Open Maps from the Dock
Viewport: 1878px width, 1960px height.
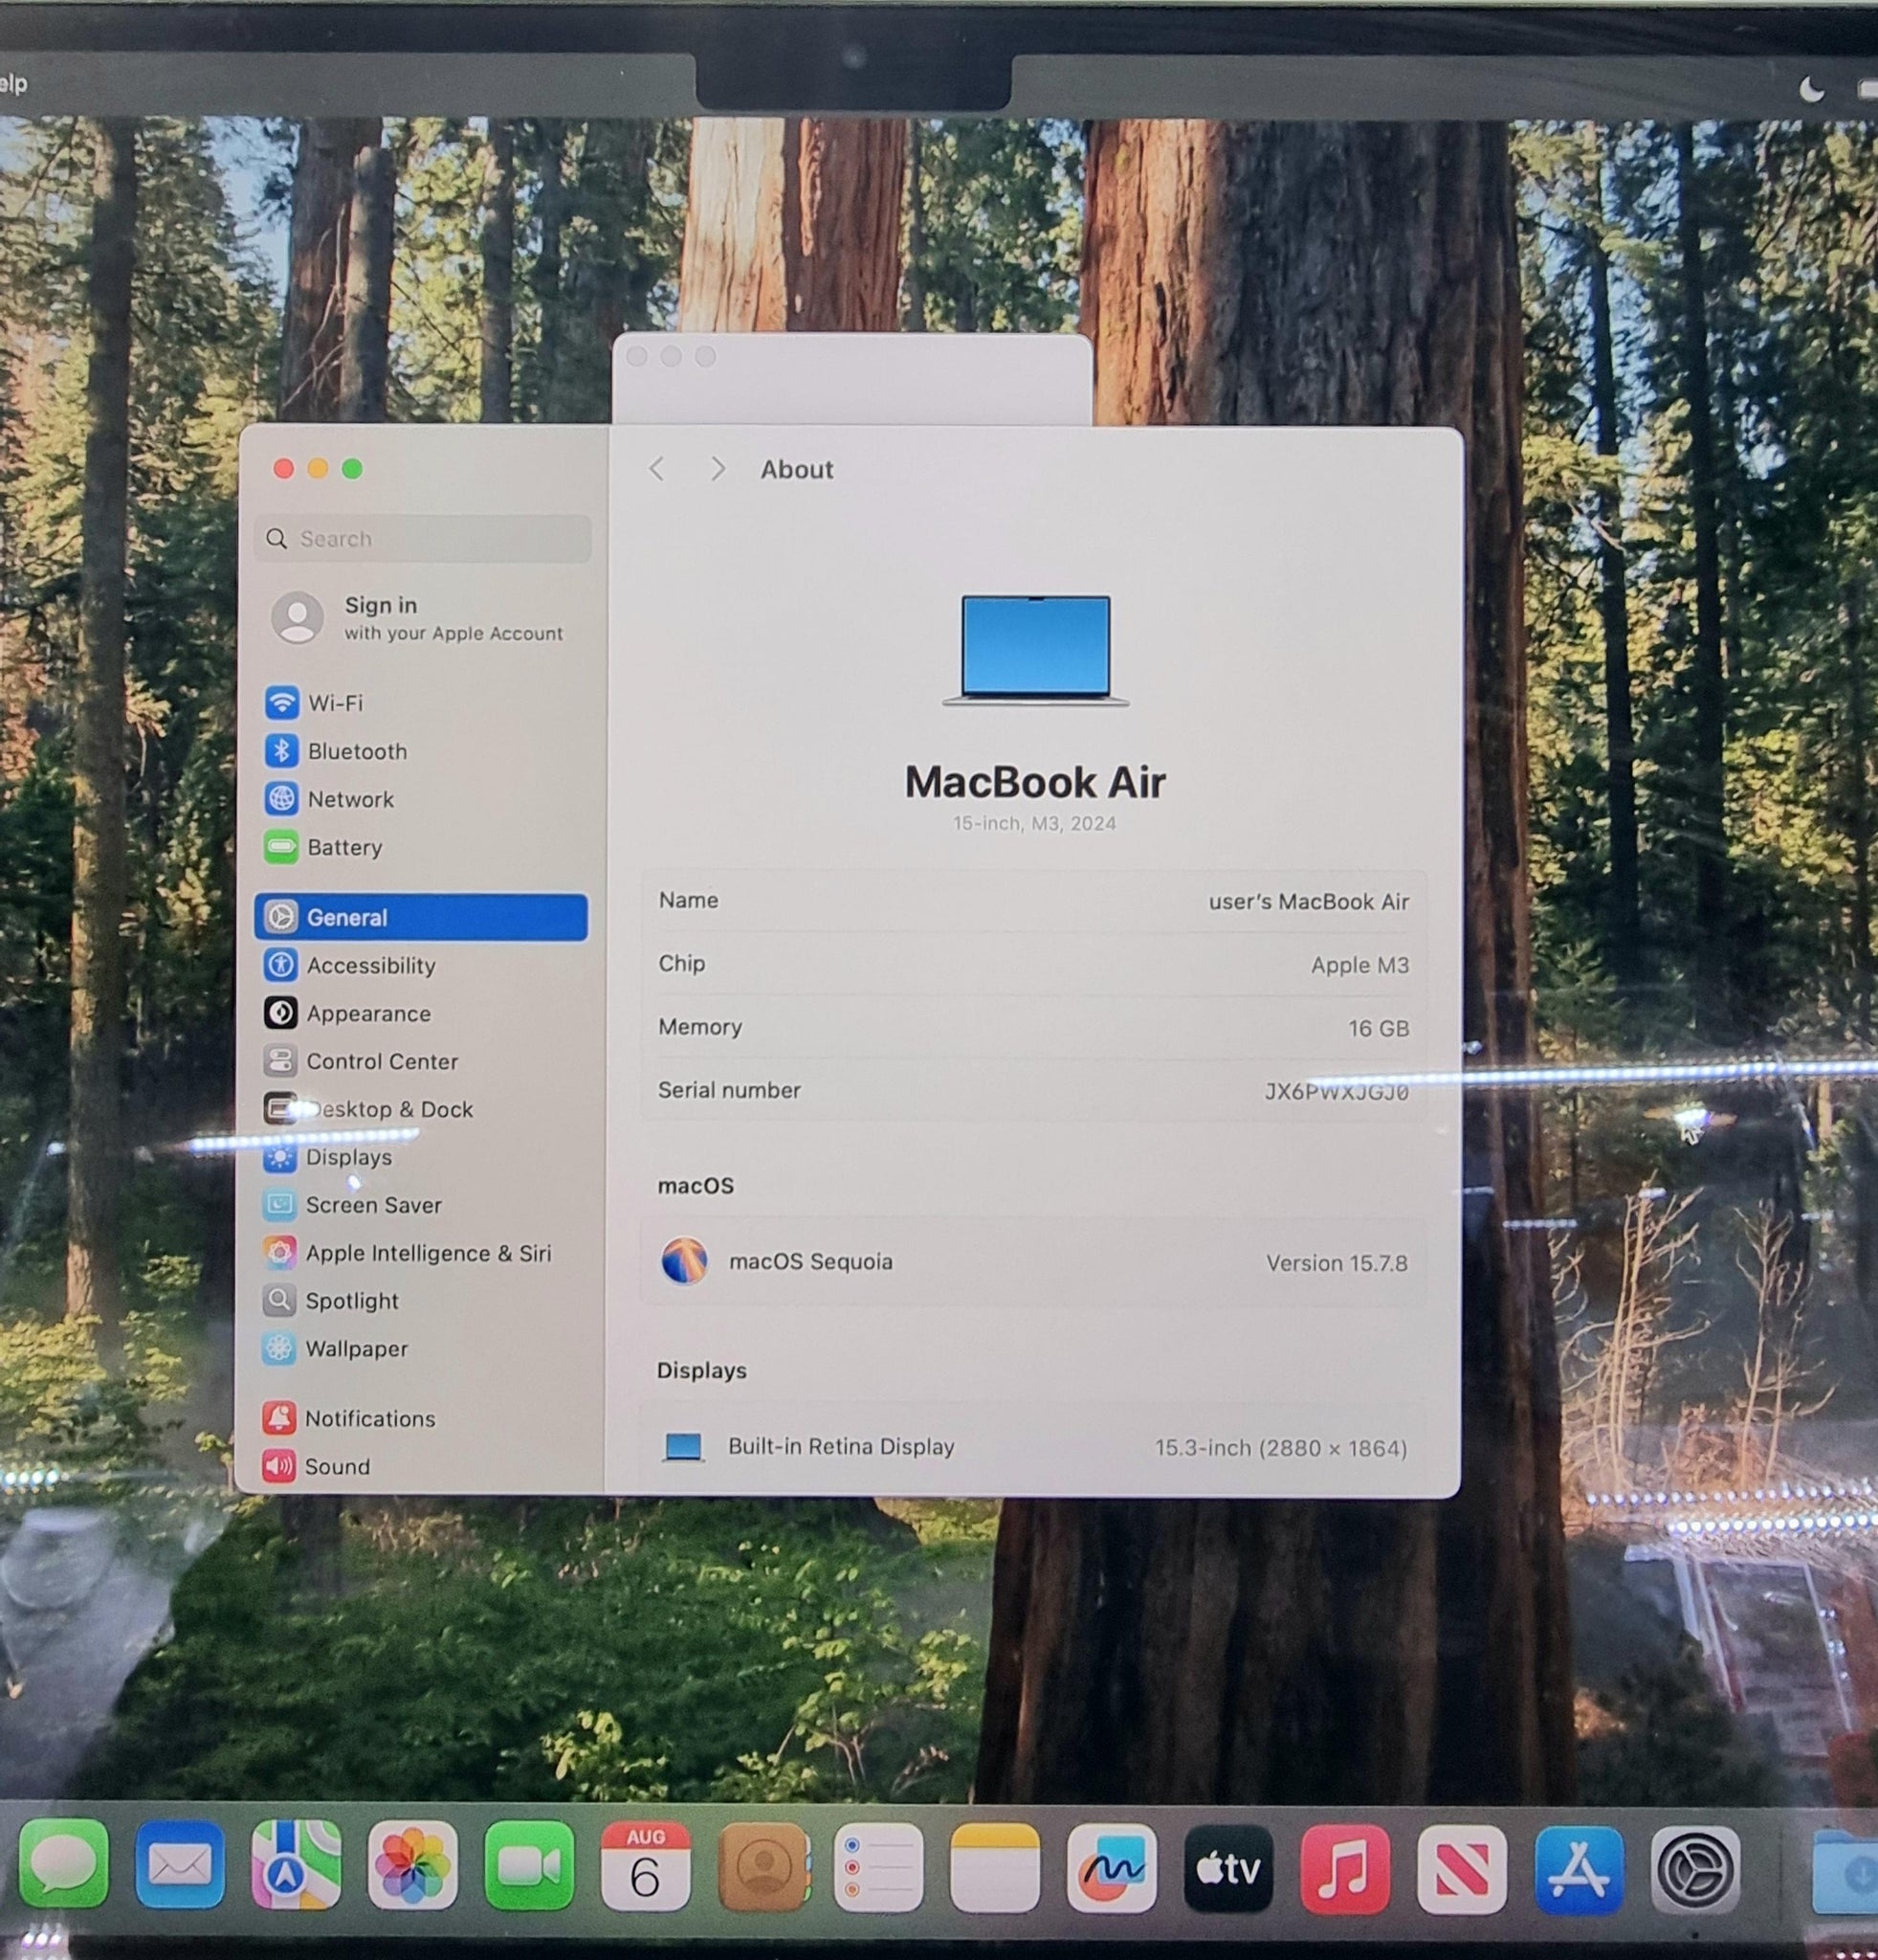pyautogui.click(x=296, y=1864)
